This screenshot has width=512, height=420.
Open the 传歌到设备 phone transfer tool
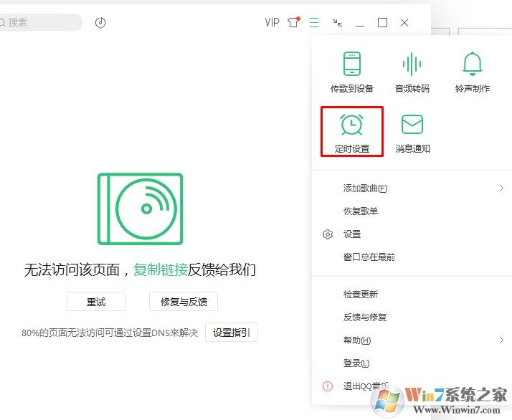[x=351, y=72]
